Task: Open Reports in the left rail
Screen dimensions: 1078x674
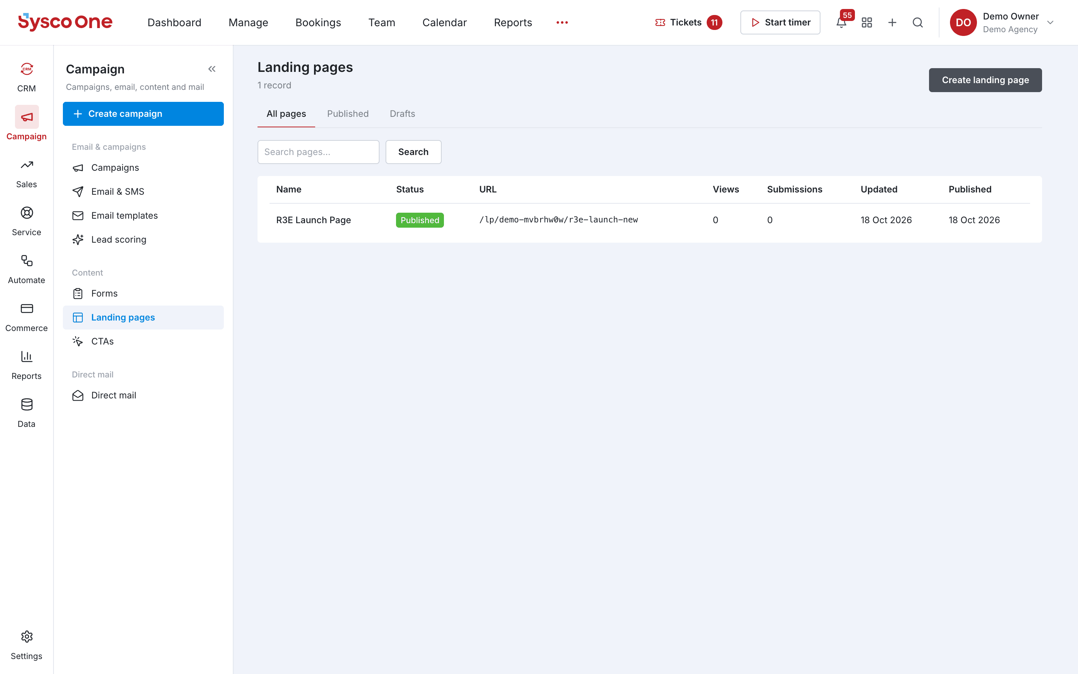Action: [x=26, y=365]
